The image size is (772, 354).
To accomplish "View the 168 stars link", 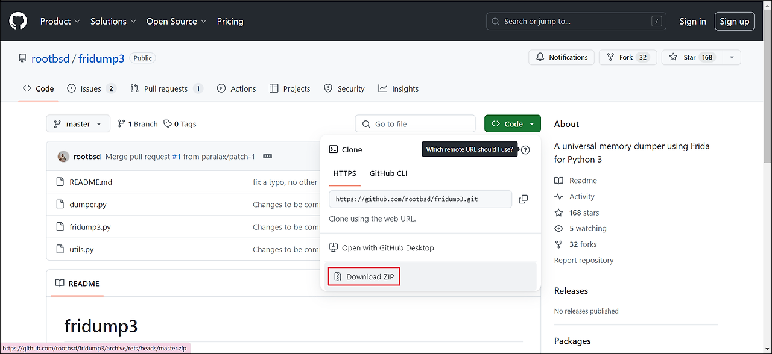I will click(x=577, y=213).
